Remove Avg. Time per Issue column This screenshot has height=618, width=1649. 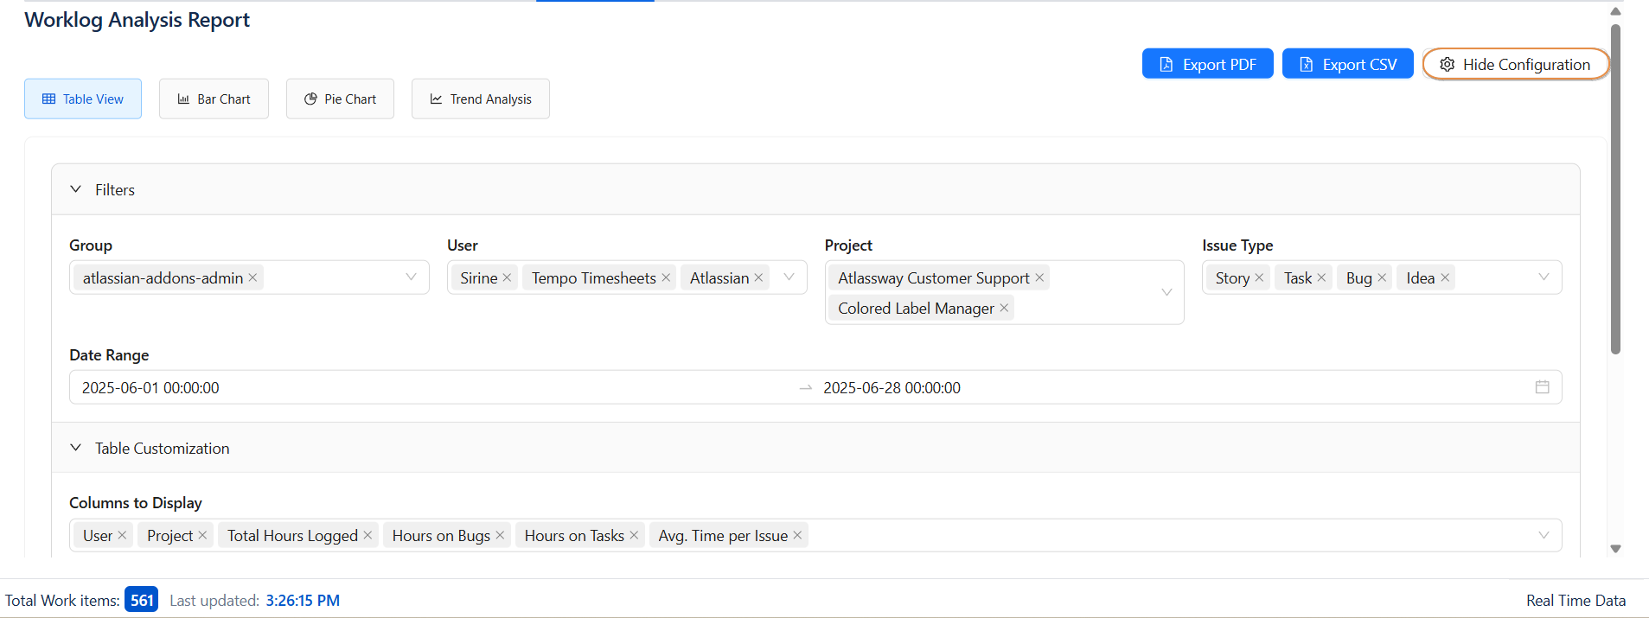pos(797,535)
